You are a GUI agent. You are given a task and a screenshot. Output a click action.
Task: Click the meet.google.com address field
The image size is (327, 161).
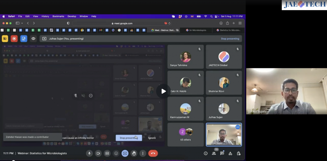click(x=122, y=23)
